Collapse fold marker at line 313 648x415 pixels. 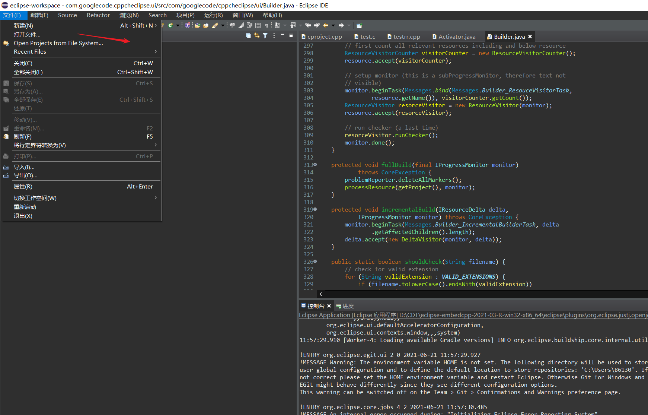(x=315, y=165)
